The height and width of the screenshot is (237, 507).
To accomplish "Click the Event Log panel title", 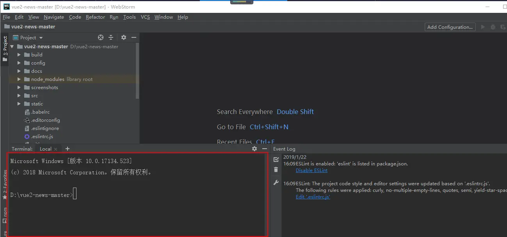I will [284, 149].
